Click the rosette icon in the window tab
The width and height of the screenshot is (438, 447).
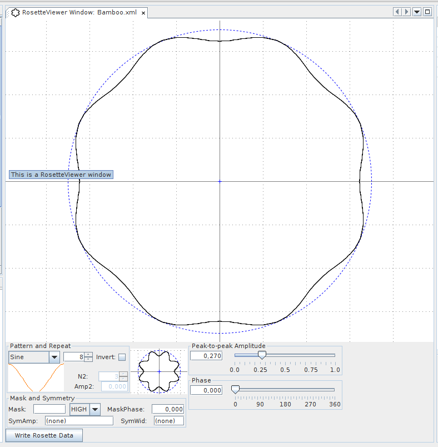point(16,13)
